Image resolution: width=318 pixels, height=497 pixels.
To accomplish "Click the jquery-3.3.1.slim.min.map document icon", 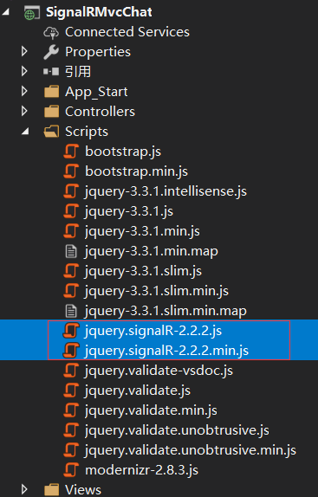I will point(71,311).
